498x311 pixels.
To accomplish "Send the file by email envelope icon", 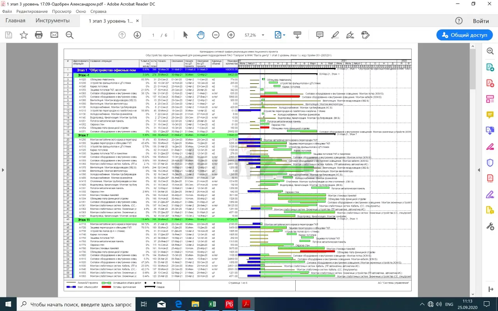I will (x=54, y=35).
